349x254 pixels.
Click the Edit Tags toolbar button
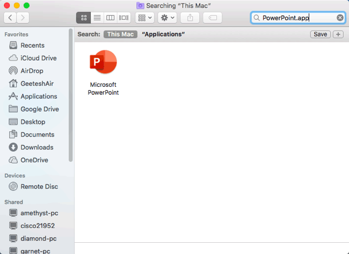(x=212, y=18)
